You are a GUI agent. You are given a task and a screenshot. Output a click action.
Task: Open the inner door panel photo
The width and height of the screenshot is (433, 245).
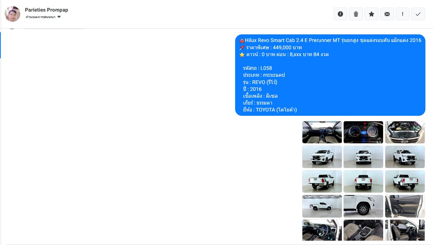coord(405,206)
